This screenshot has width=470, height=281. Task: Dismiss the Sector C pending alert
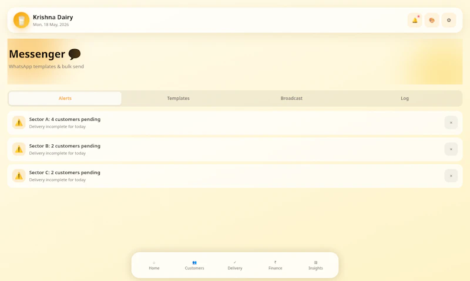451,176
